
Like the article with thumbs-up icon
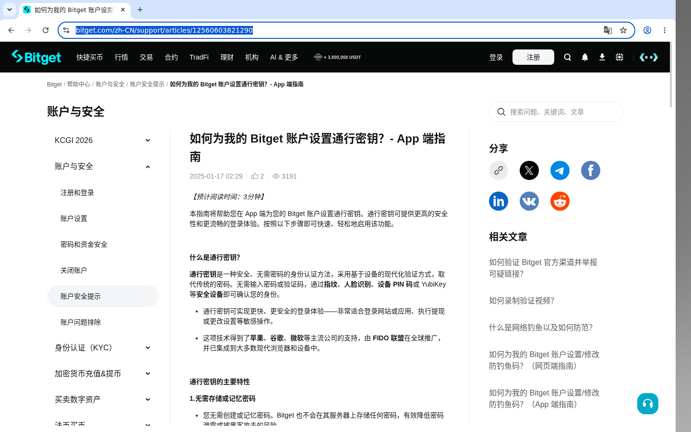[255, 176]
